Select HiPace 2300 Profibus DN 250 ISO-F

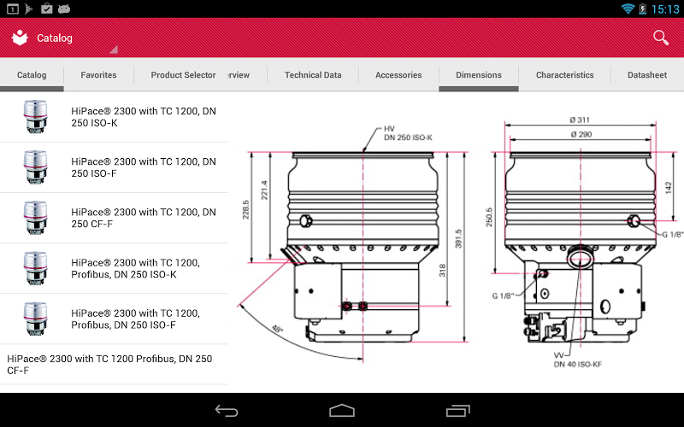coord(114,319)
